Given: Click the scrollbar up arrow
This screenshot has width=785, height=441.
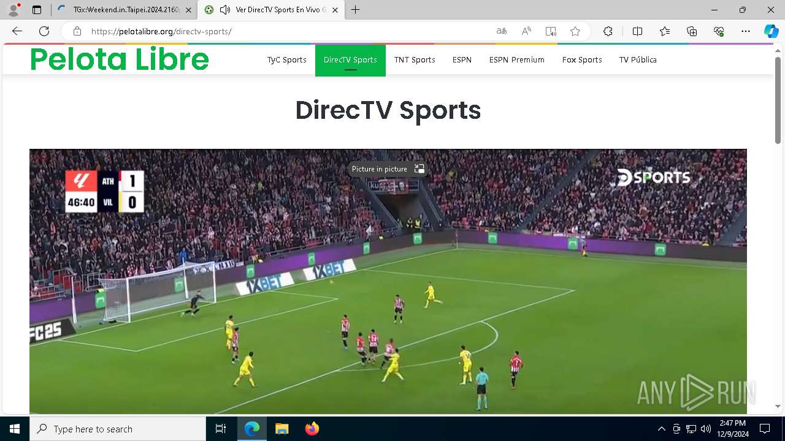Looking at the screenshot, I should 778,50.
